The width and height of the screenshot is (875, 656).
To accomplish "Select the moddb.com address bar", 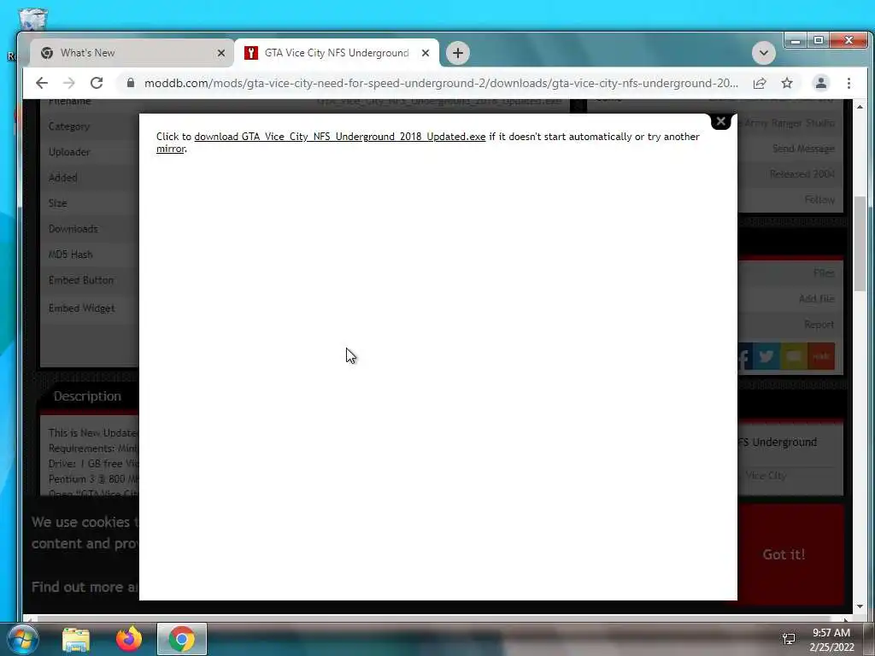I will click(x=441, y=83).
